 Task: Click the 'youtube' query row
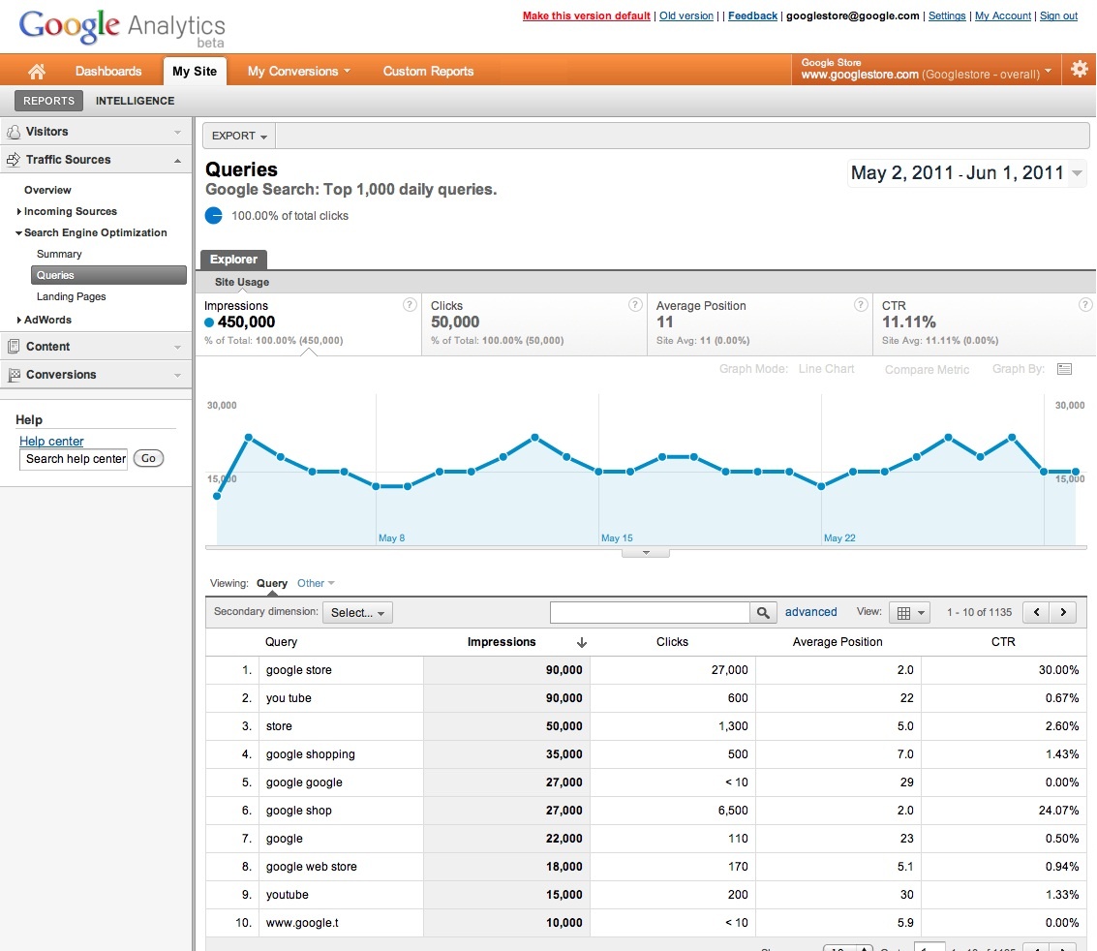(x=646, y=895)
